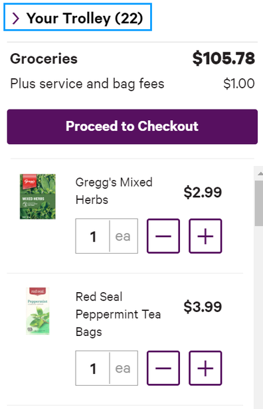Click the scrollbar up arrow in trolley list
Image resolution: width=263 pixels, height=409 pixels.
tap(260, 173)
